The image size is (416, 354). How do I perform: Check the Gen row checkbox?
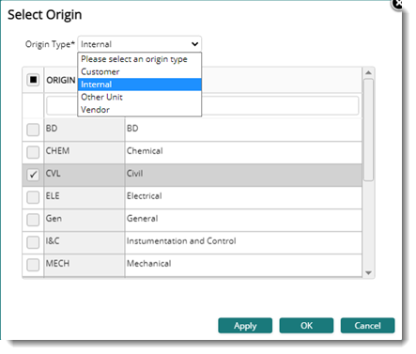(x=33, y=220)
